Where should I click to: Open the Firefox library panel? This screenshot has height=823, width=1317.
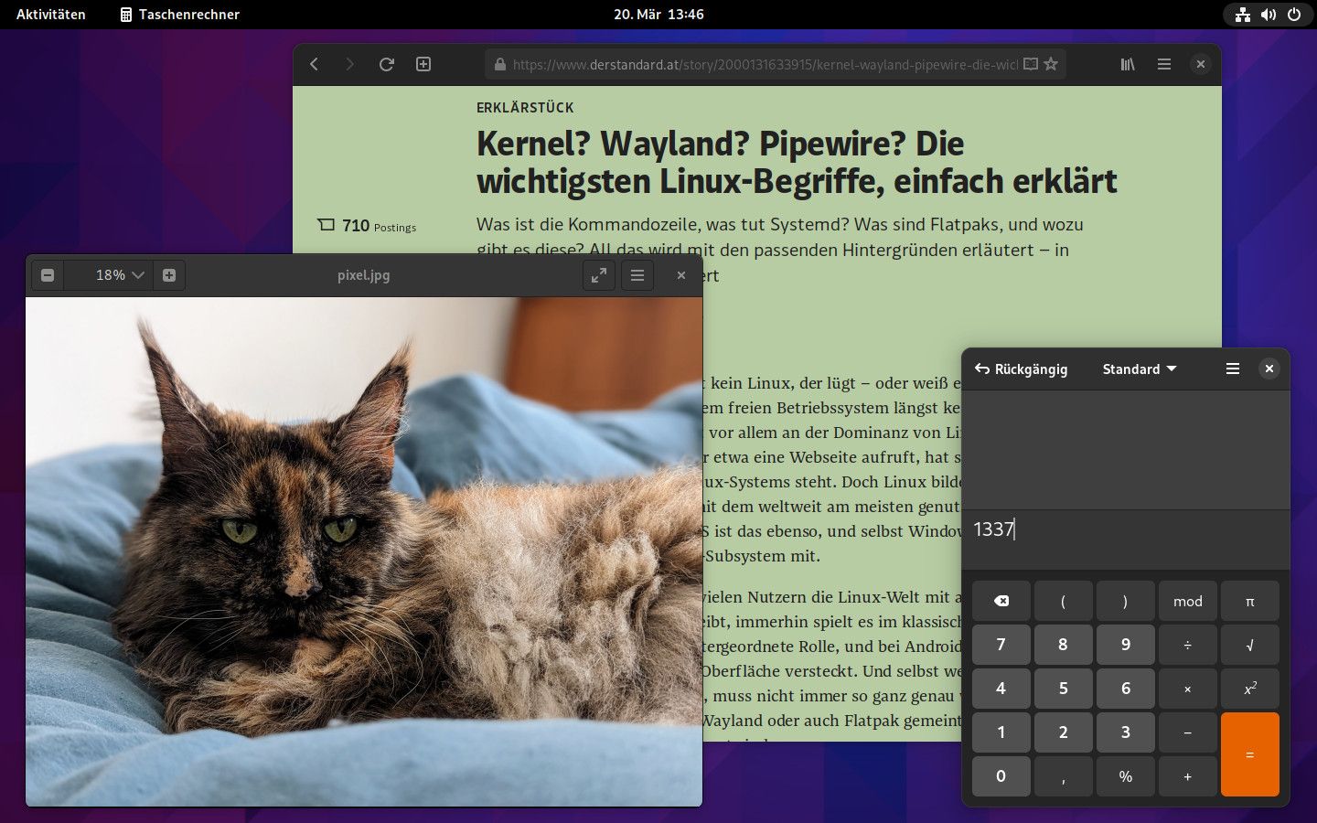[1128, 64]
